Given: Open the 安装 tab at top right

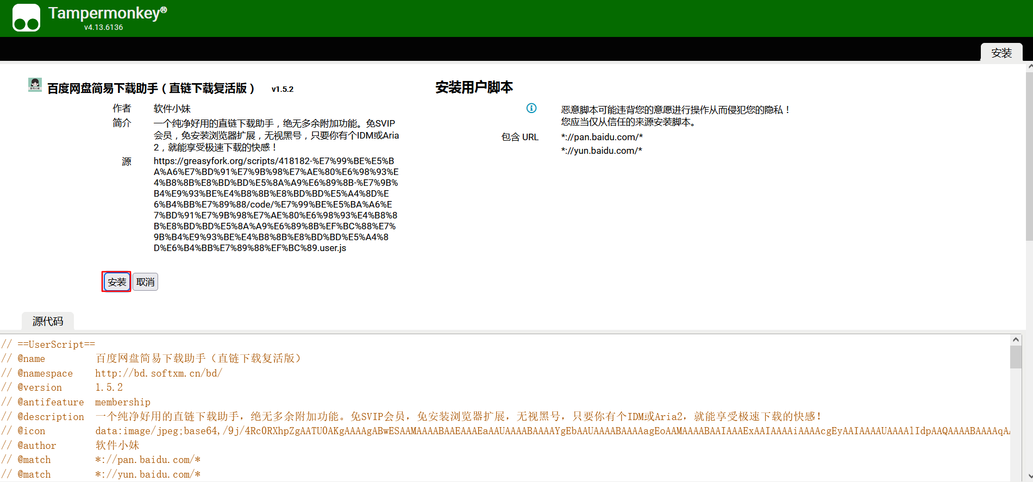Looking at the screenshot, I should click(1001, 53).
